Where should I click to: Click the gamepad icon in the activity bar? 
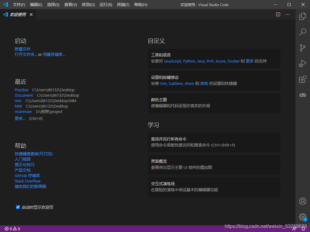point(302,95)
